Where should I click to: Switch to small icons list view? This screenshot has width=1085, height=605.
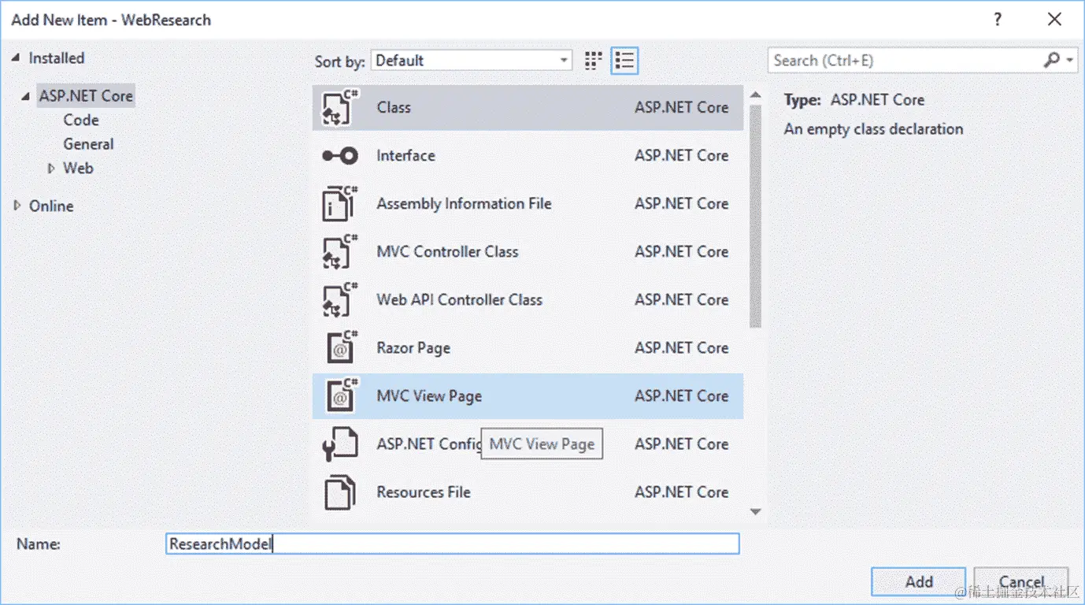[624, 61]
